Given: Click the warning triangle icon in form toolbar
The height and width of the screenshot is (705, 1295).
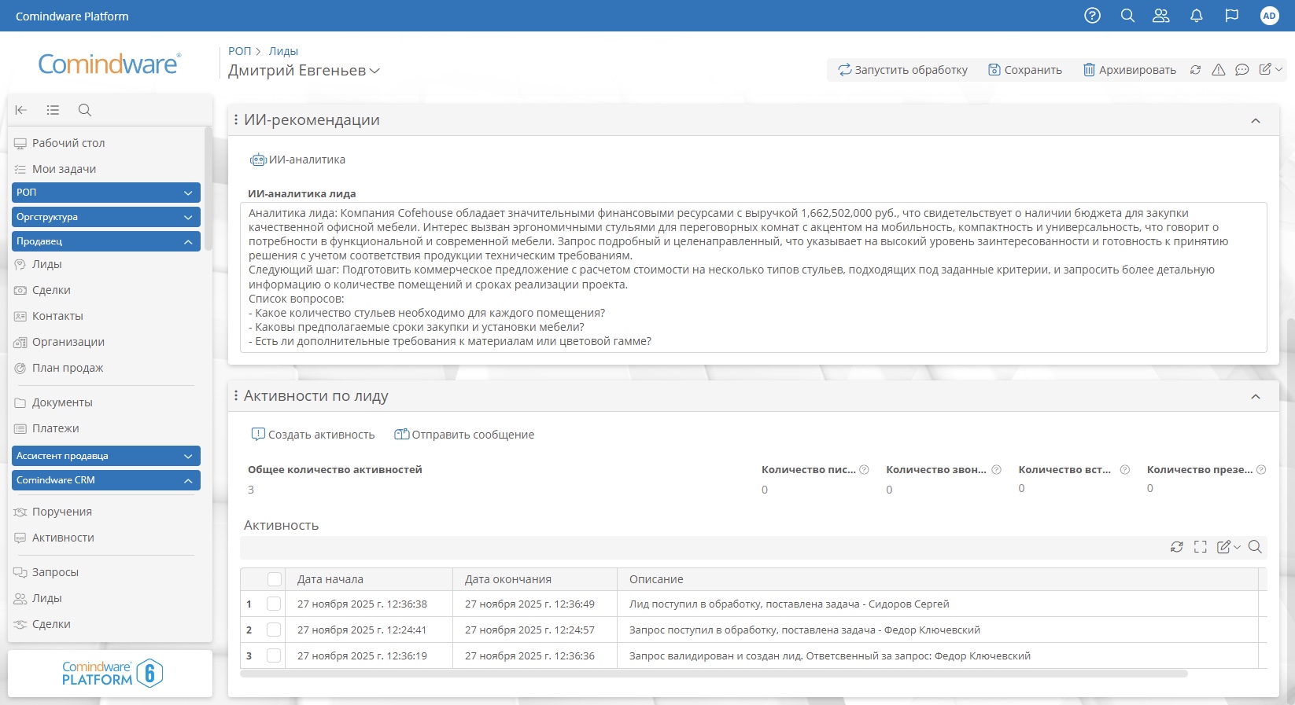Looking at the screenshot, I should 1219,70.
